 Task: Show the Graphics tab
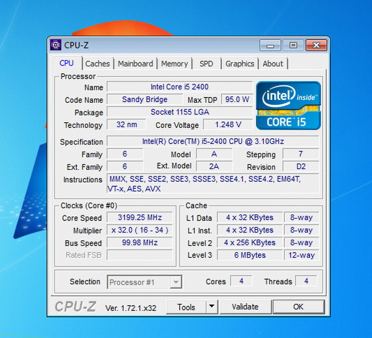[x=240, y=63]
